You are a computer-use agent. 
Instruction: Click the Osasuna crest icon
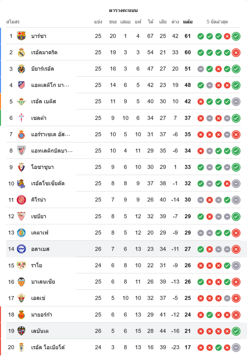point(22,167)
